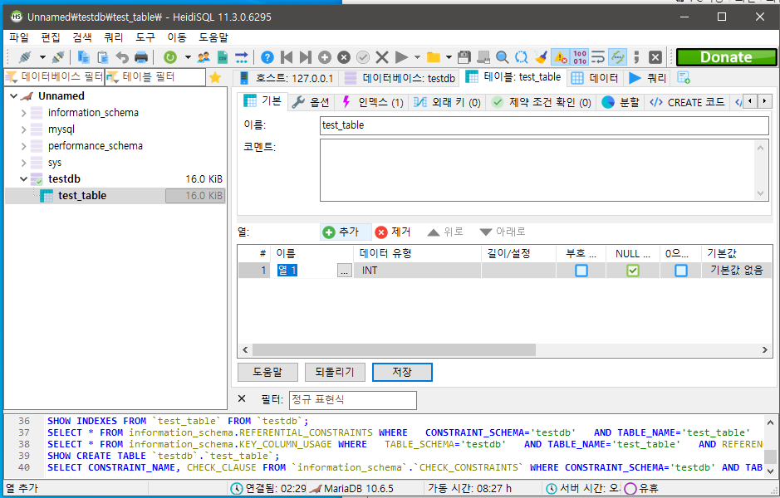
Task: Run query with gray play icon
Action: coord(401,57)
